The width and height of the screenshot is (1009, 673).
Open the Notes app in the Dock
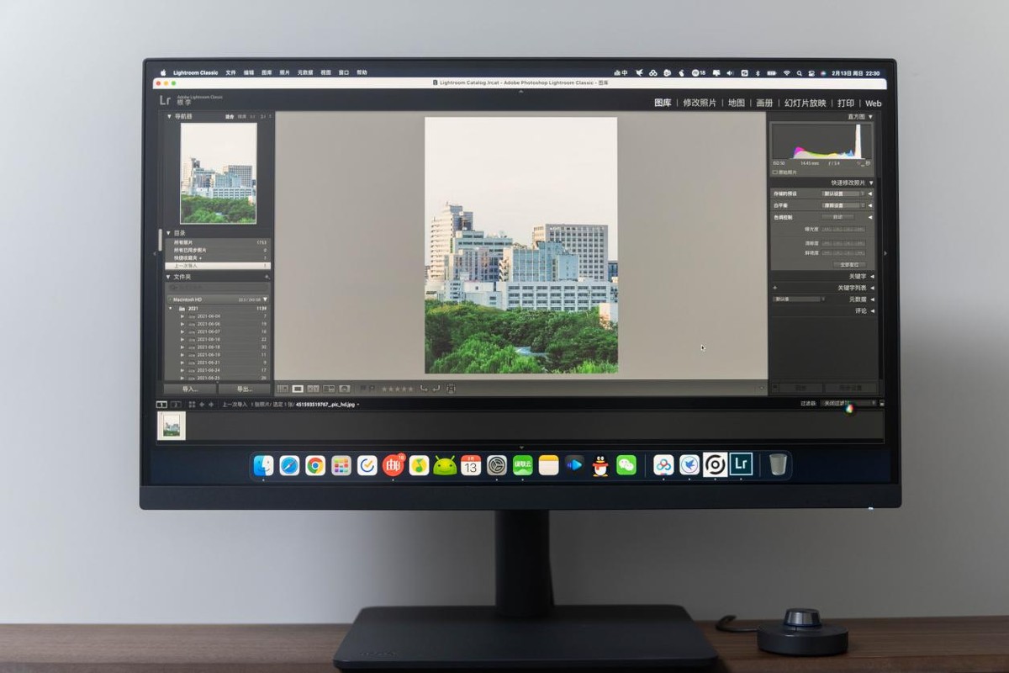point(549,465)
